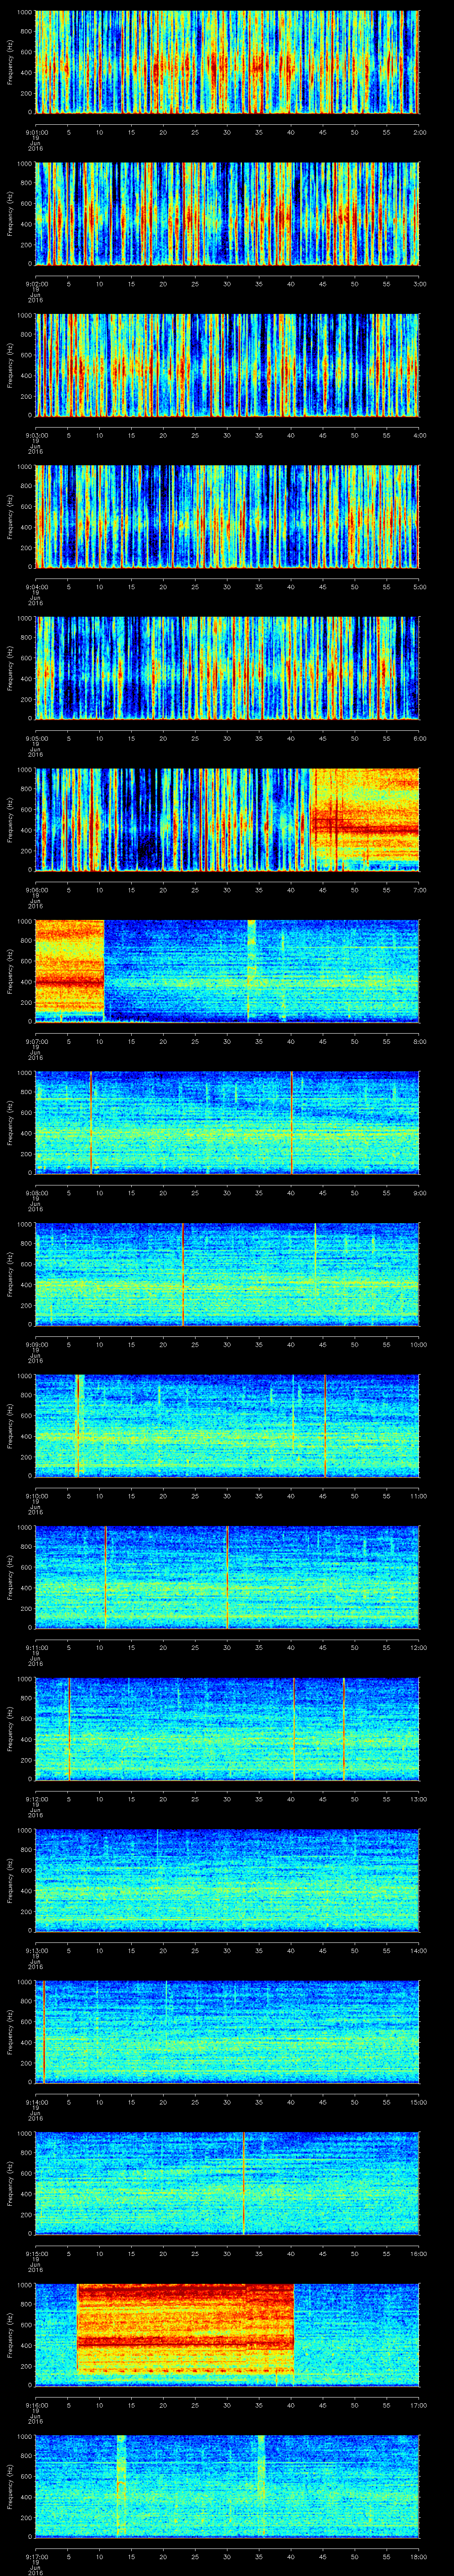Image resolution: width=454 pixels, height=2576 pixels.
Task: Click the red spike near 48s in 9:12:00 spectrogram
Action: click(x=343, y=1728)
